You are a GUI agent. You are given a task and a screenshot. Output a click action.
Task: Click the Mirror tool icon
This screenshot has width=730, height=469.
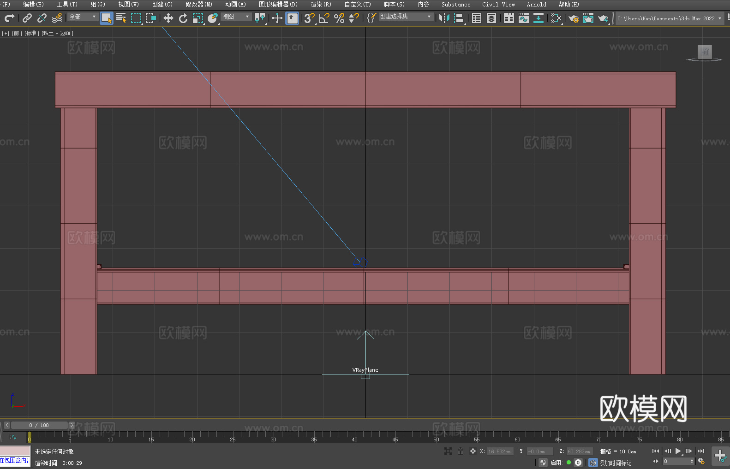pyautogui.click(x=444, y=18)
